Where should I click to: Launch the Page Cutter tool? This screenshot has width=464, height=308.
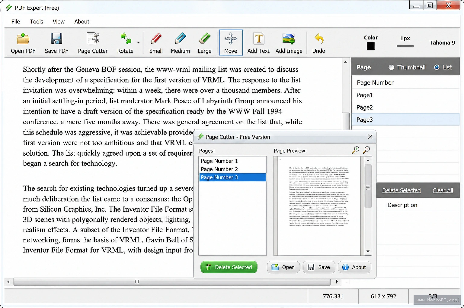tap(93, 42)
